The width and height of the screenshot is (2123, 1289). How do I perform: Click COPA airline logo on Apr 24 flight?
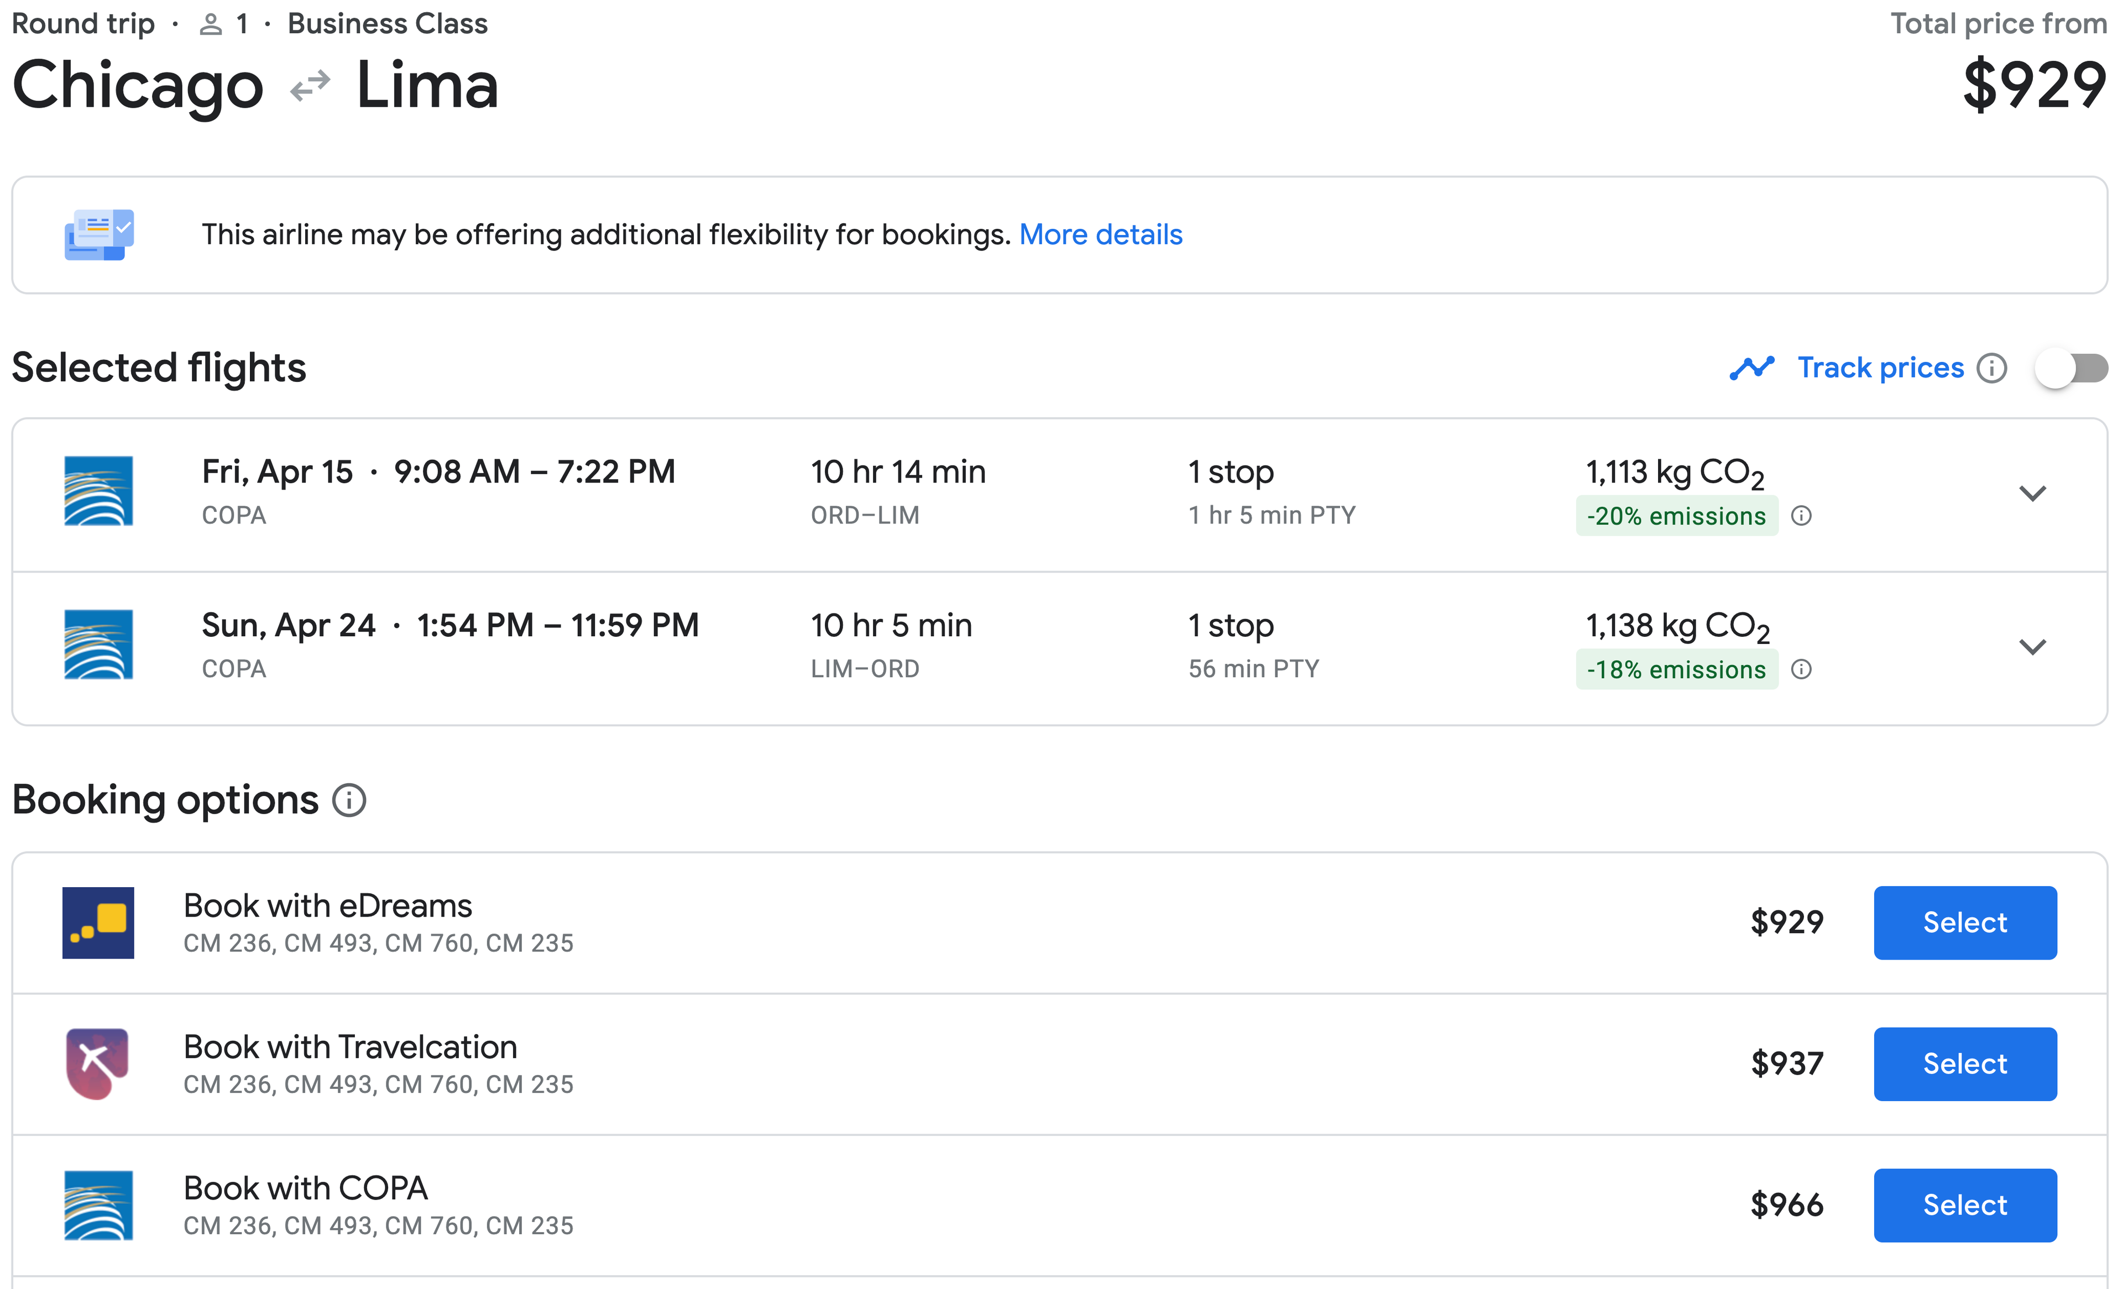[x=98, y=644]
